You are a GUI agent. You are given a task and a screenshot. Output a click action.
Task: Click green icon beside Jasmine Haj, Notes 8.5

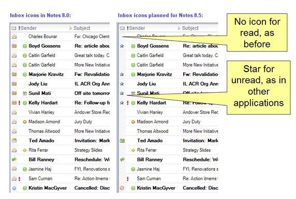pos(133,169)
